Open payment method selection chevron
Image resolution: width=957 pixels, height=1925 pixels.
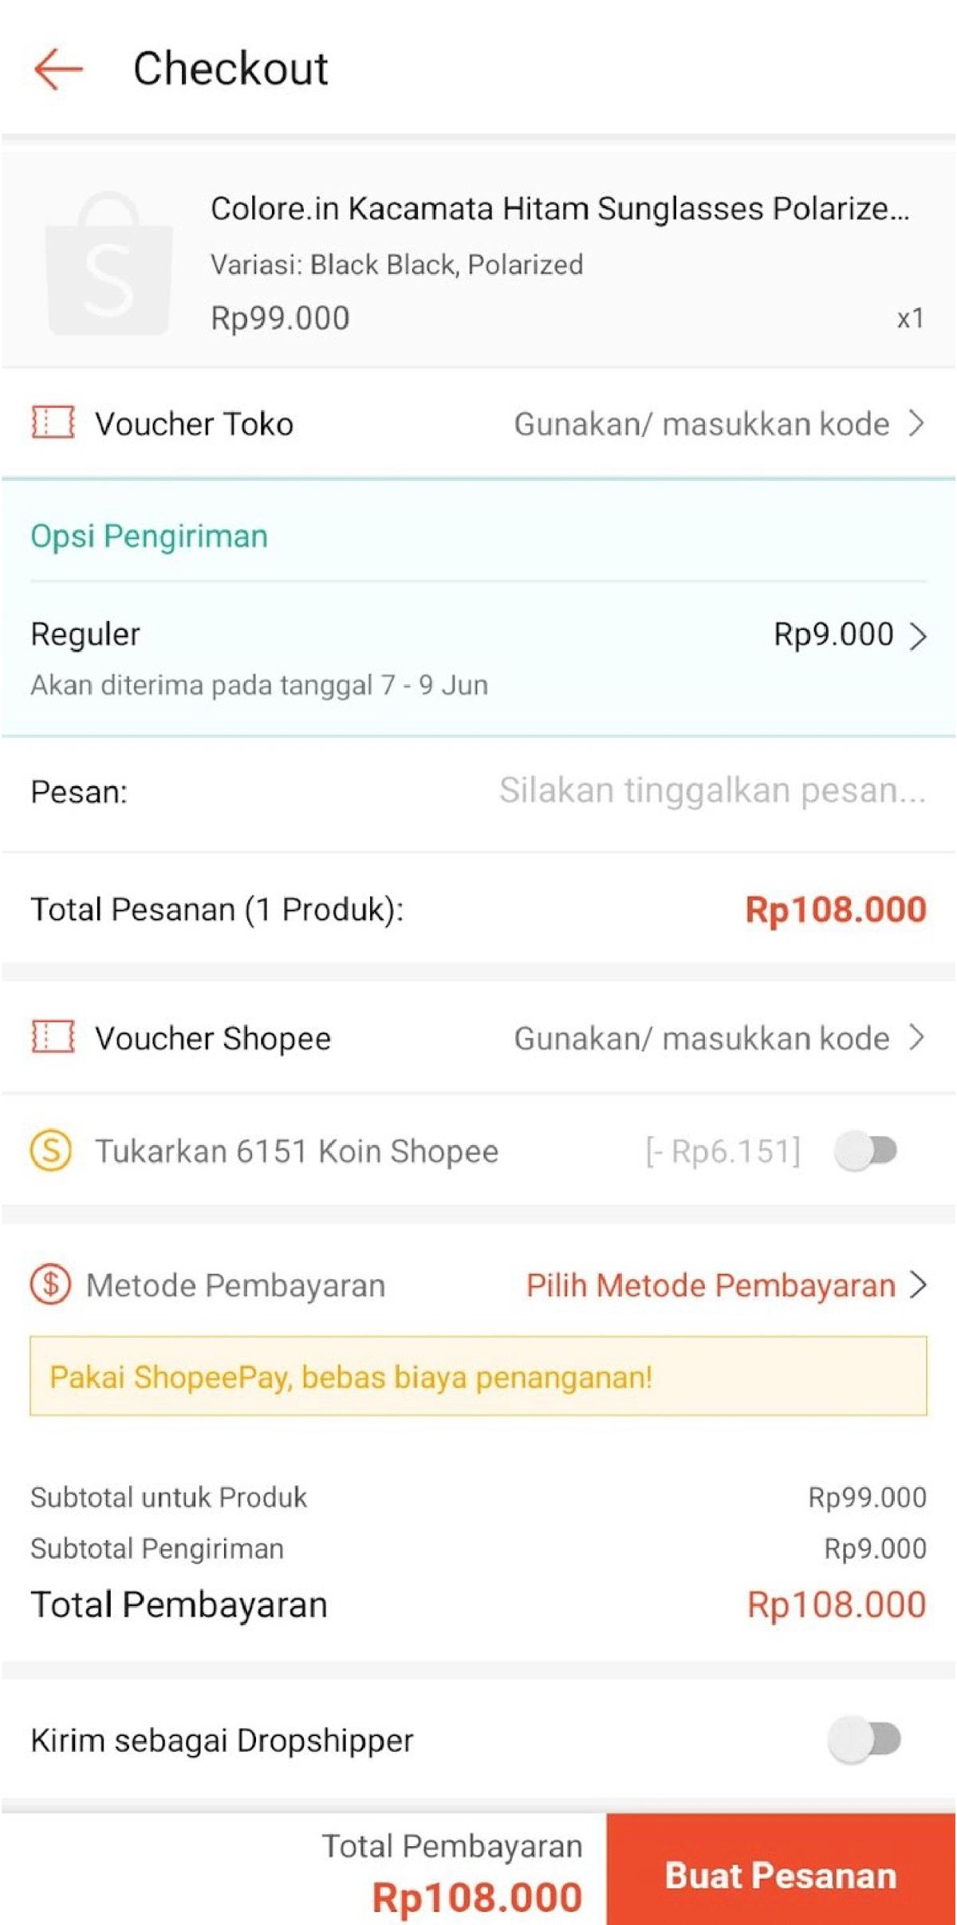pyautogui.click(x=919, y=1285)
